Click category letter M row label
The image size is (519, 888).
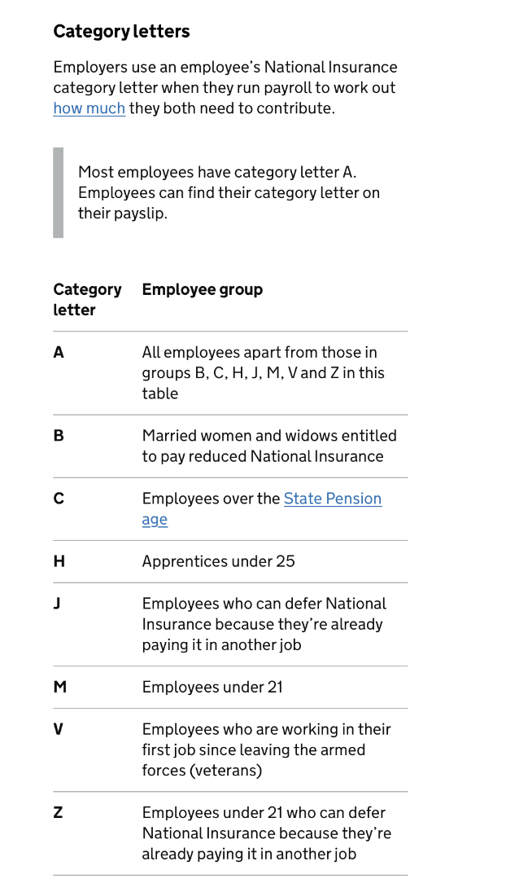coord(60,687)
